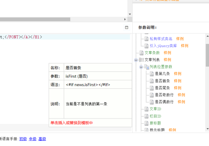Select the 是否首条 parameter
209x146 pixels.
(162, 81)
